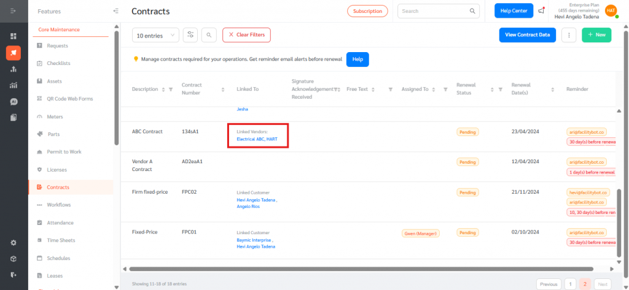Open the 10 entries dropdown
The image size is (629, 290).
(155, 36)
